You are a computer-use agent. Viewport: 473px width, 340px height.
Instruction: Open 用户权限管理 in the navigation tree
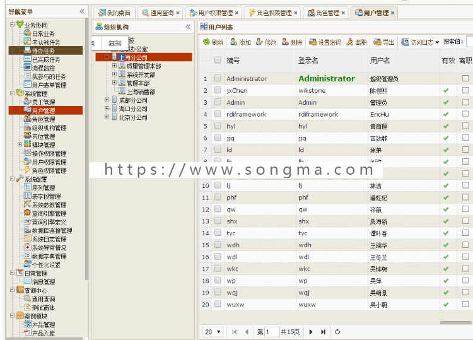tap(49, 162)
